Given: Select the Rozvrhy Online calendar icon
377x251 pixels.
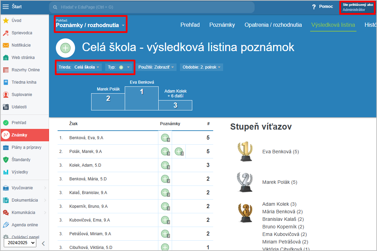Looking at the screenshot, I should point(6,70).
